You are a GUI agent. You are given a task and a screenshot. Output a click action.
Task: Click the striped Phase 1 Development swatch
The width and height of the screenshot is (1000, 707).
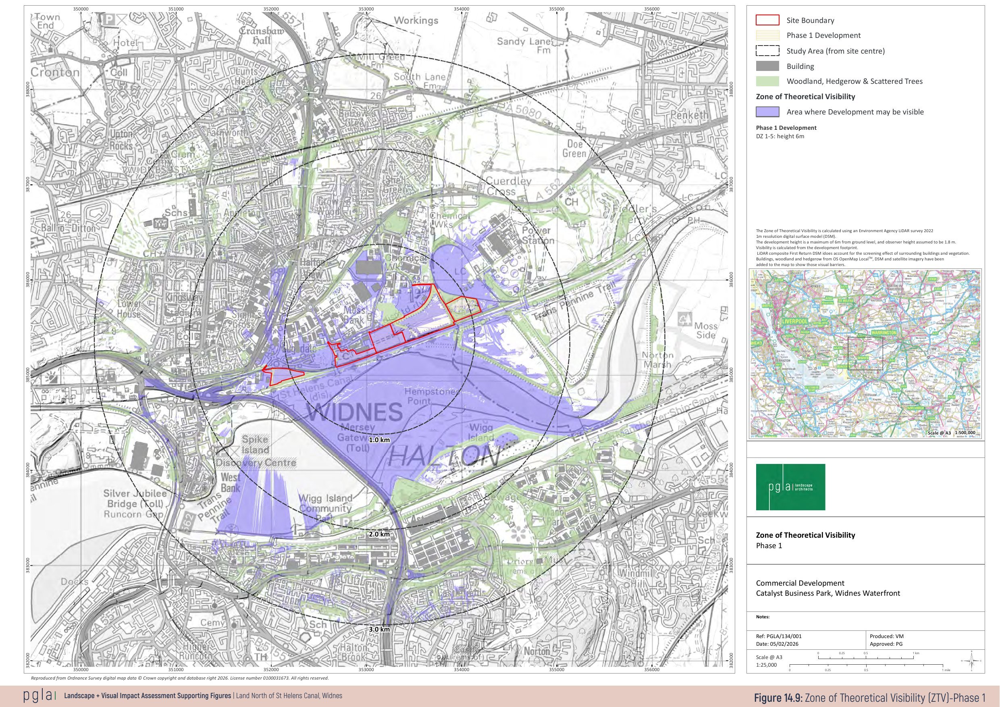pyautogui.click(x=767, y=35)
